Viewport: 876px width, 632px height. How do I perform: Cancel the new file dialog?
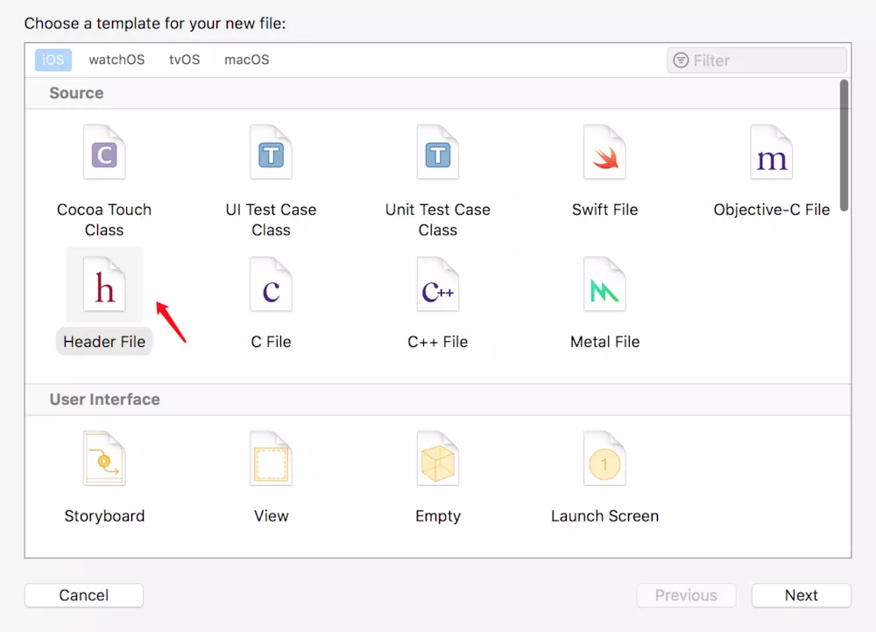pyautogui.click(x=84, y=595)
